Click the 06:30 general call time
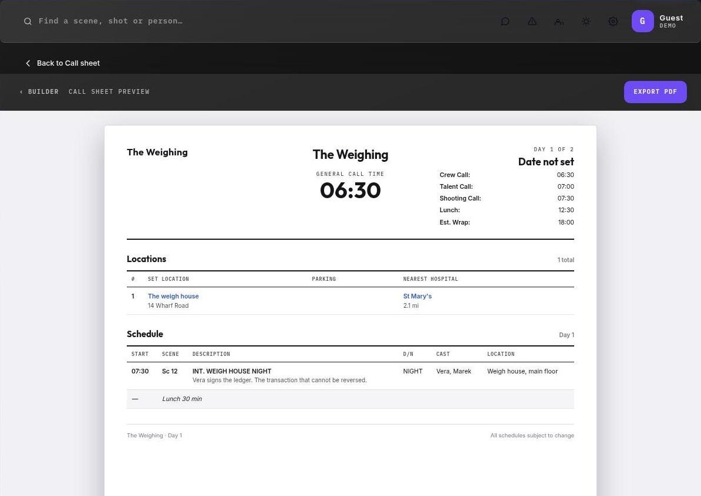Image resolution: width=701 pixels, height=496 pixels. (x=350, y=191)
